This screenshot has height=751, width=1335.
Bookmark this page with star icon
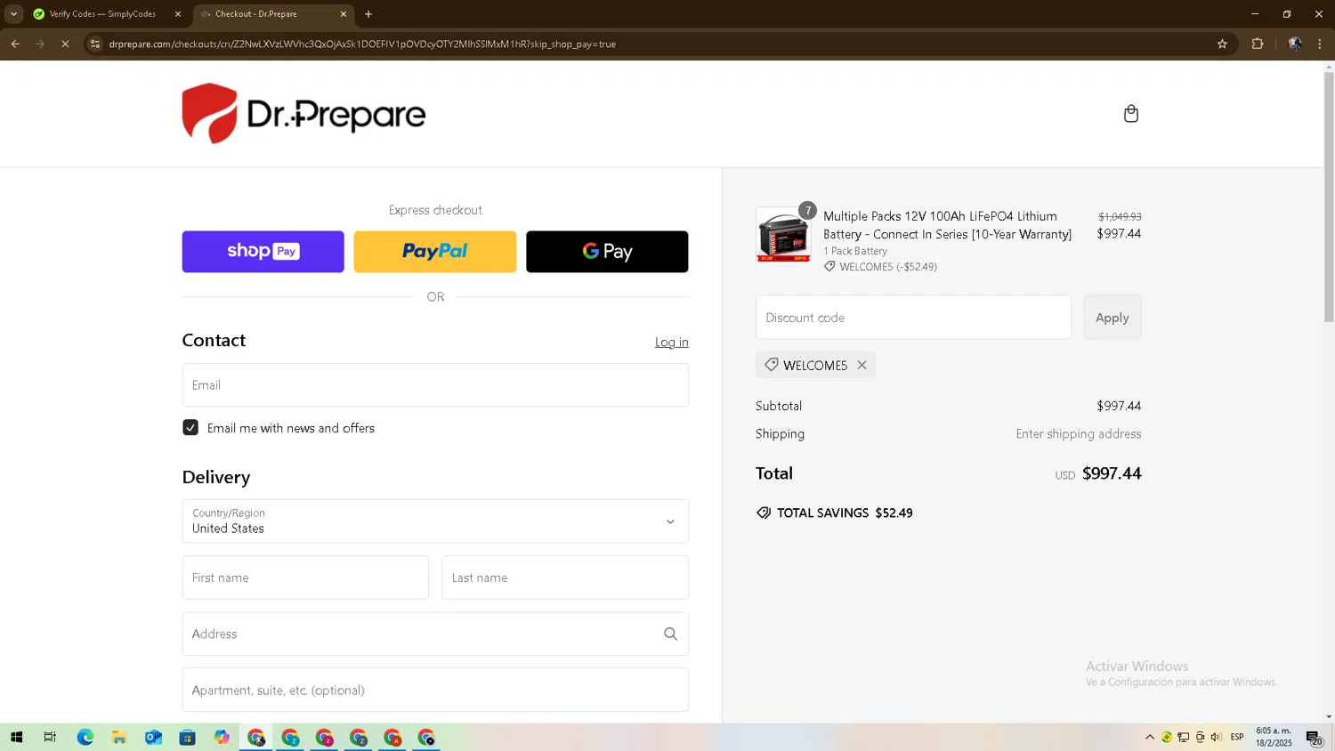1222,44
